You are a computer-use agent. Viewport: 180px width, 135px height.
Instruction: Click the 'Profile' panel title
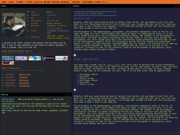tap(3, 6)
